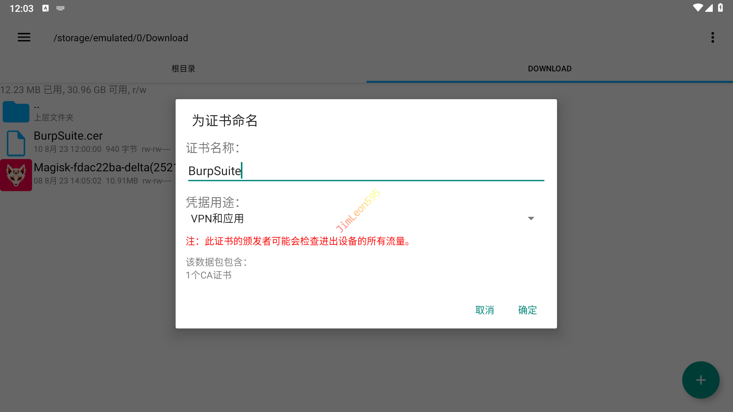Switch to the 根目录 tab

tap(183, 69)
